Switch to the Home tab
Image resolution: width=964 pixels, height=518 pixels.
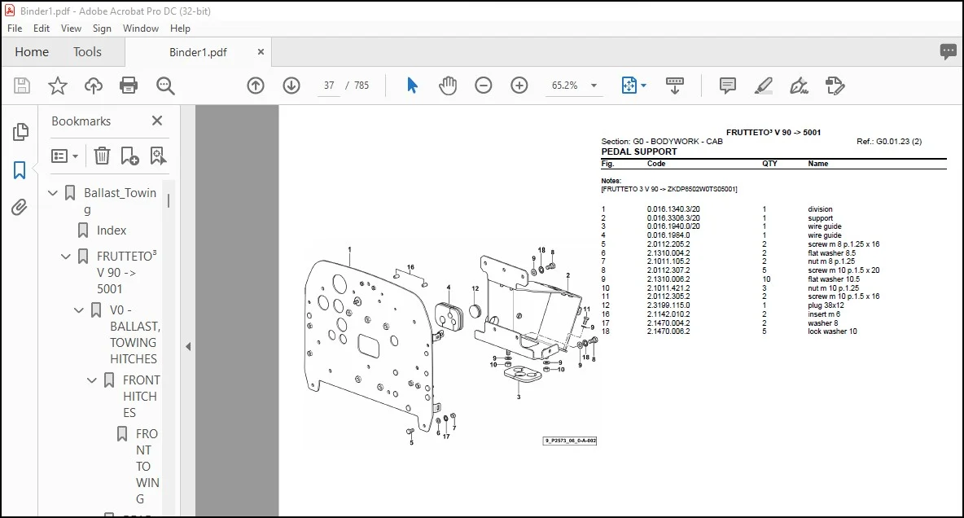(x=32, y=51)
